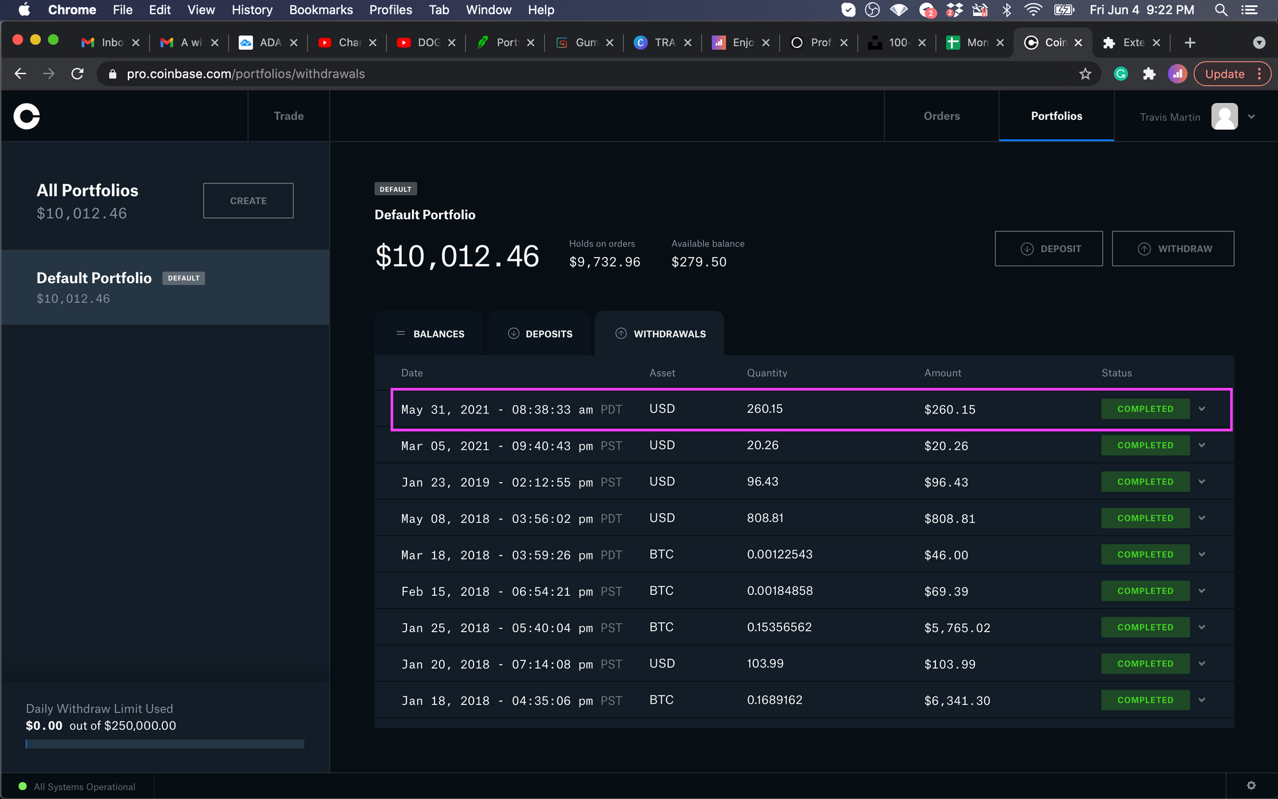1278x799 pixels.
Task: Click the Date column header
Action: (412, 373)
